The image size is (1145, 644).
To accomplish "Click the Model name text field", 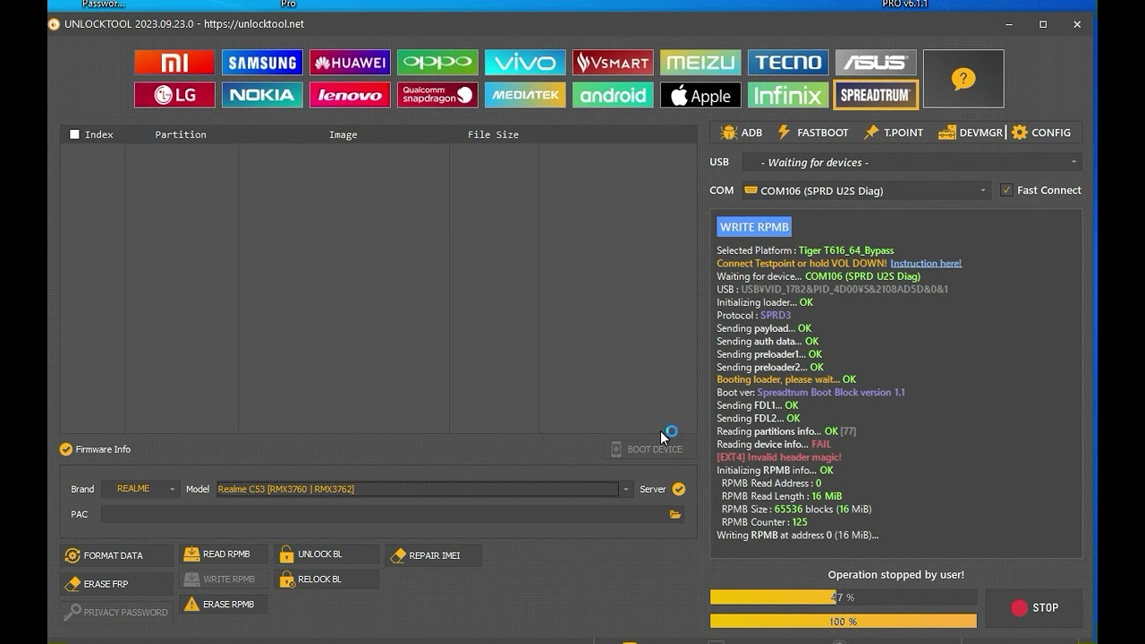I will tap(418, 489).
